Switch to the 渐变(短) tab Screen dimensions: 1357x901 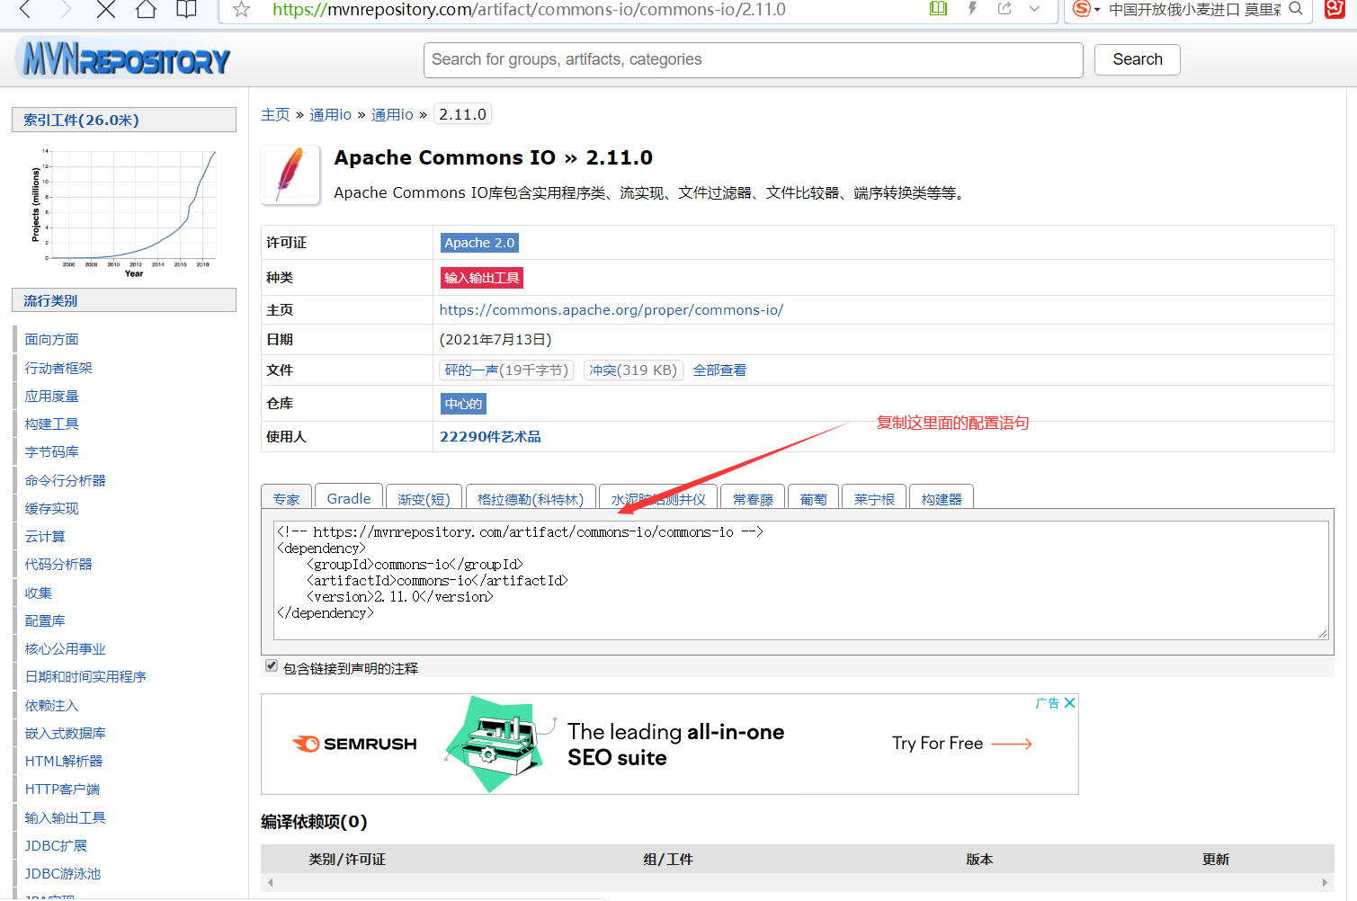click(424, 499)
